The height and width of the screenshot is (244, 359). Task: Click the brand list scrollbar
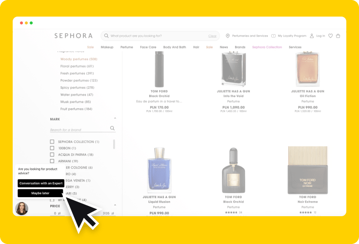click(114, 144)
